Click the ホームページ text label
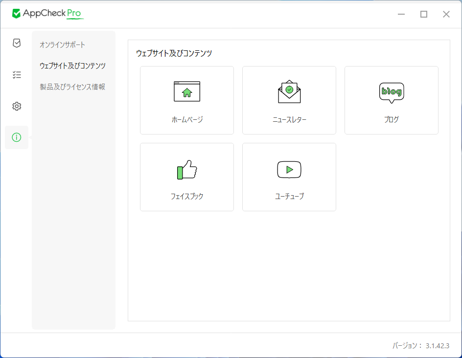Screen dimensions: 462x358 pos(187,119)
